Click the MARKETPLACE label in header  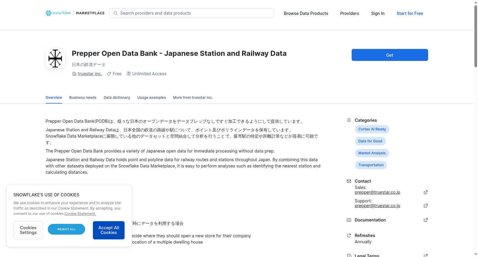[90, 13]
